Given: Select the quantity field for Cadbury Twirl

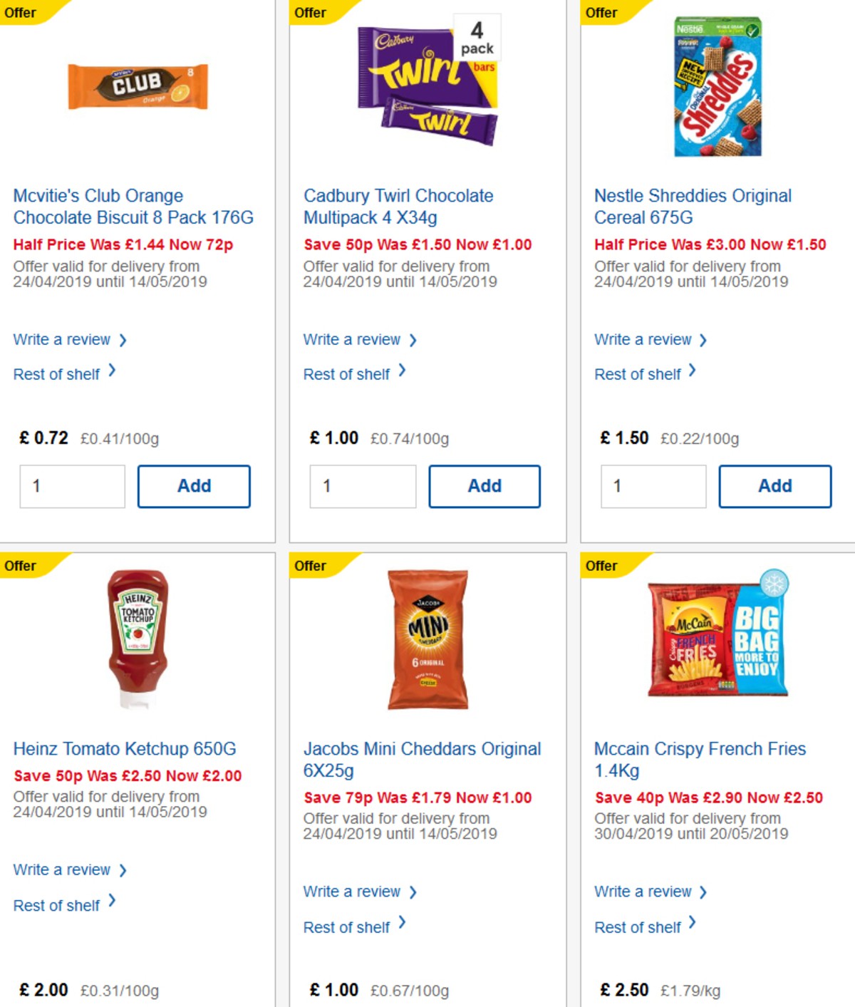Looking at the screenshot, I should pyautogui.click(x=363, y=485).
